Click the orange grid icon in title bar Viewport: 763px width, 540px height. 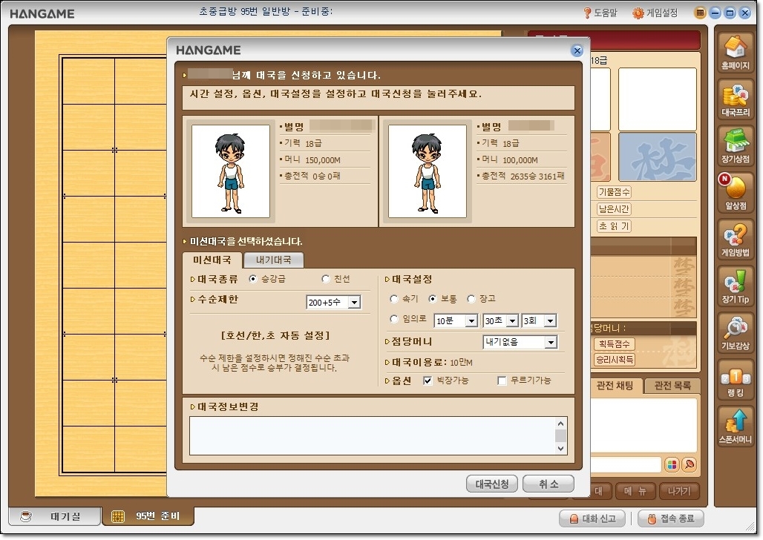700,13
